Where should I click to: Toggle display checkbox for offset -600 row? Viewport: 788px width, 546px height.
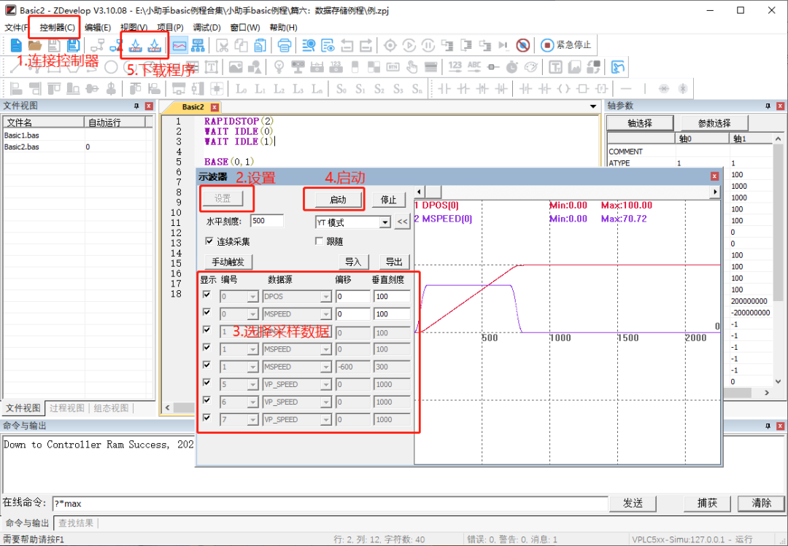click(206, 365)
